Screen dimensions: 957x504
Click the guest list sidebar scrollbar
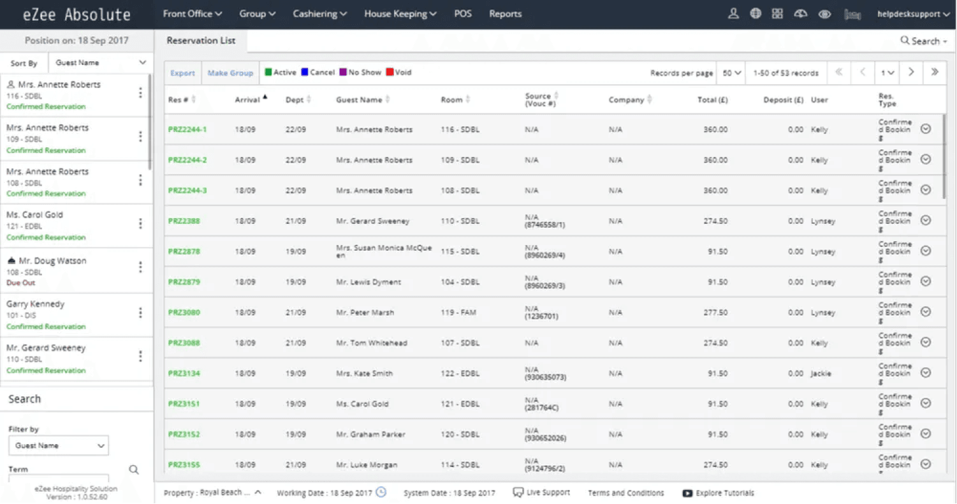pos(150,121)
